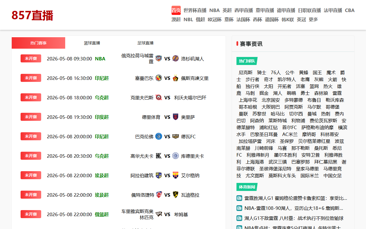Click the Oklahoma City Thunder team logo
Screen dimensions: 366x229
(159, 59)
